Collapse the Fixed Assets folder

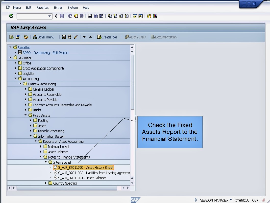(25, 115)
